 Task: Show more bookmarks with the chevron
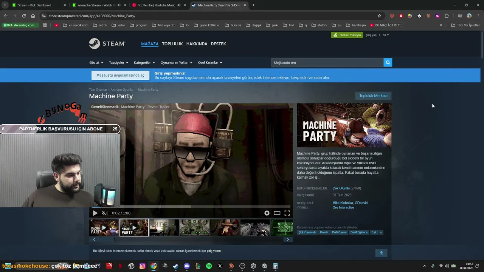tap(441, 25)
